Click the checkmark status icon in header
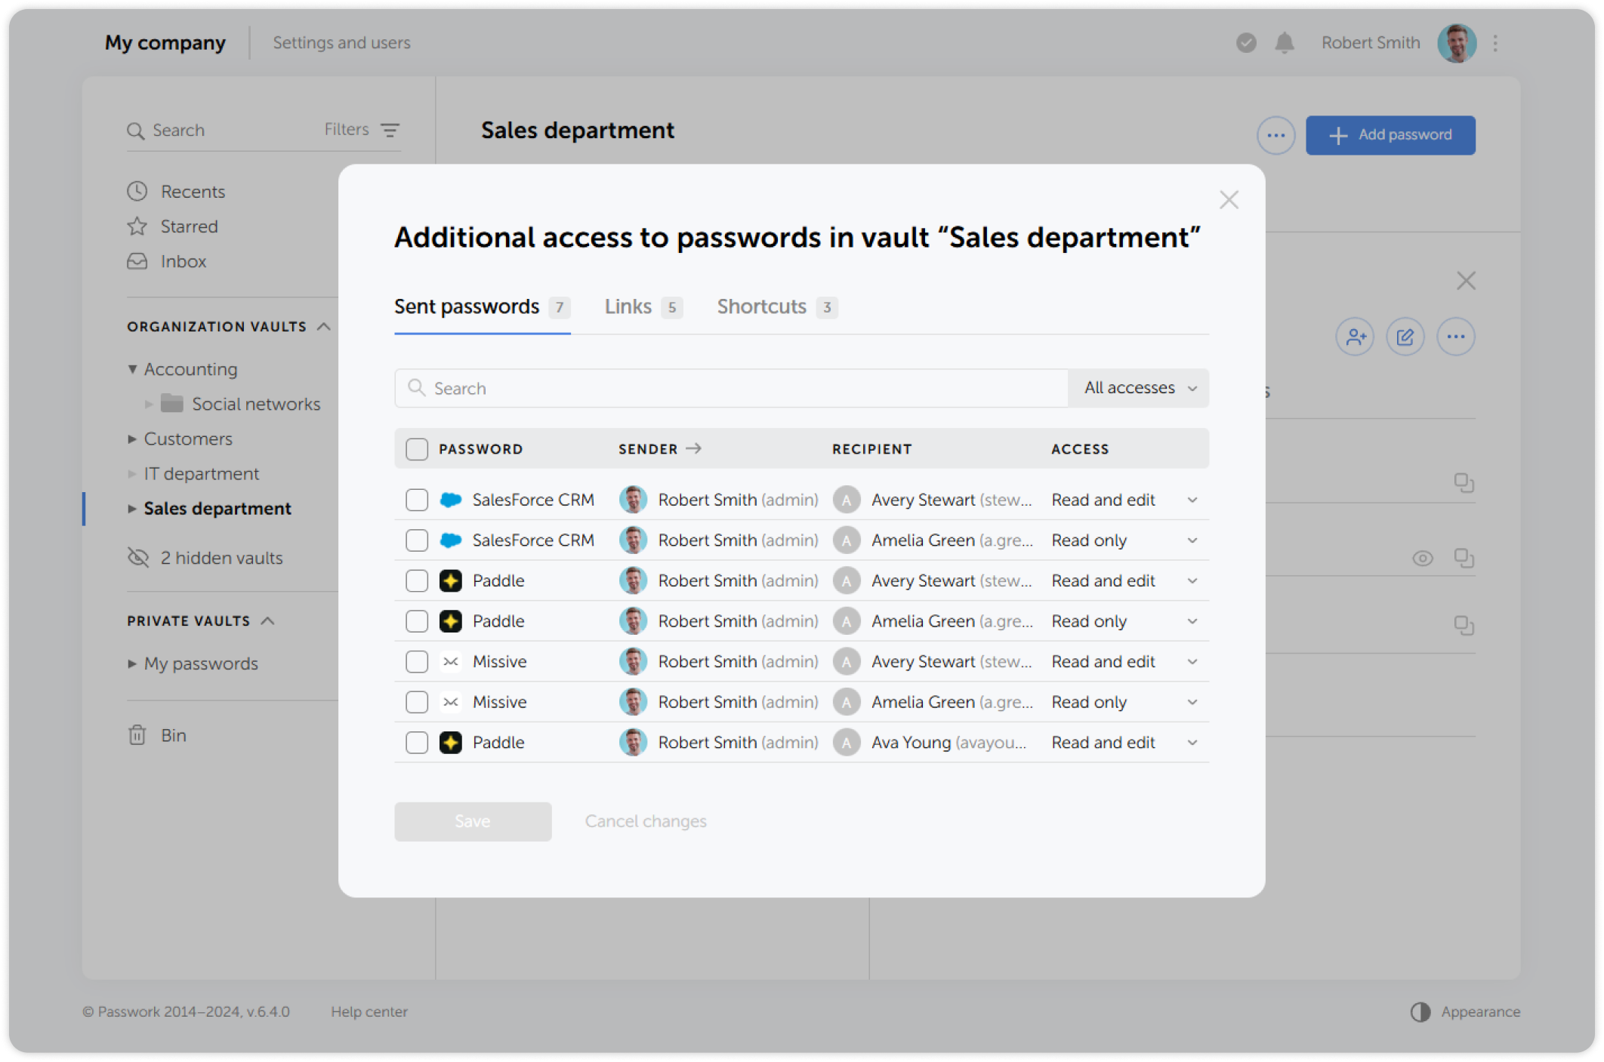This screenshot has width=1604, height=1062. pyautogui.click(x=1246, y=43)
